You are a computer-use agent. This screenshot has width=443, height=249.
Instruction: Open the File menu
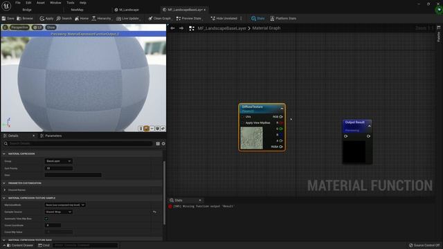pos(18,3)
